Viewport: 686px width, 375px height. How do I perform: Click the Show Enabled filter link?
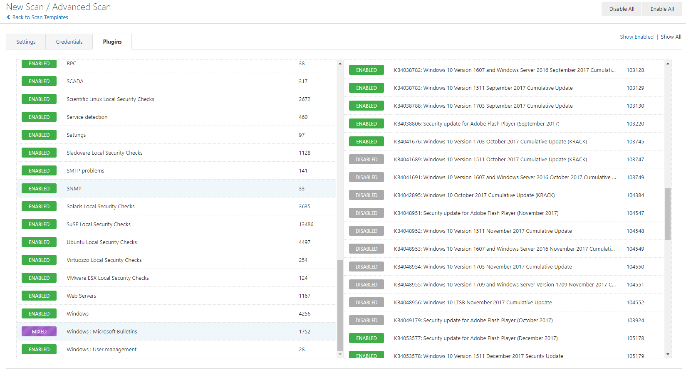click(x=636, y=37)
